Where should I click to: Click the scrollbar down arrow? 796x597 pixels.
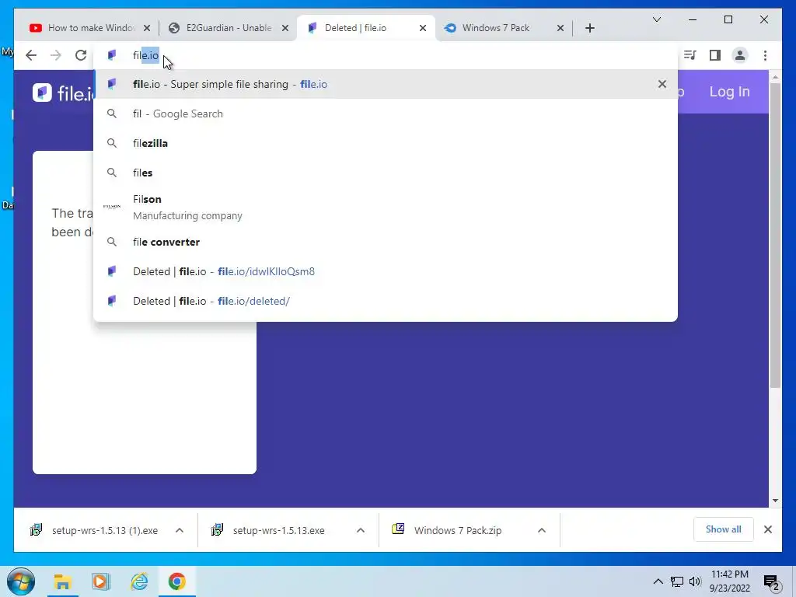(x=775, y=501)
